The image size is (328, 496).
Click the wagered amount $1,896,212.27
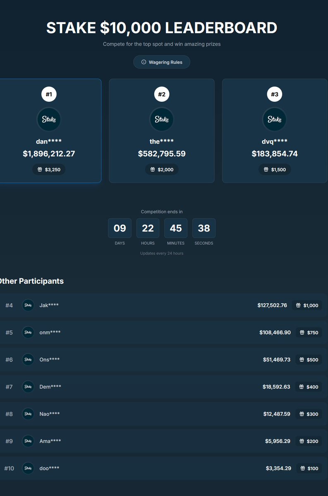coord(49,154)
